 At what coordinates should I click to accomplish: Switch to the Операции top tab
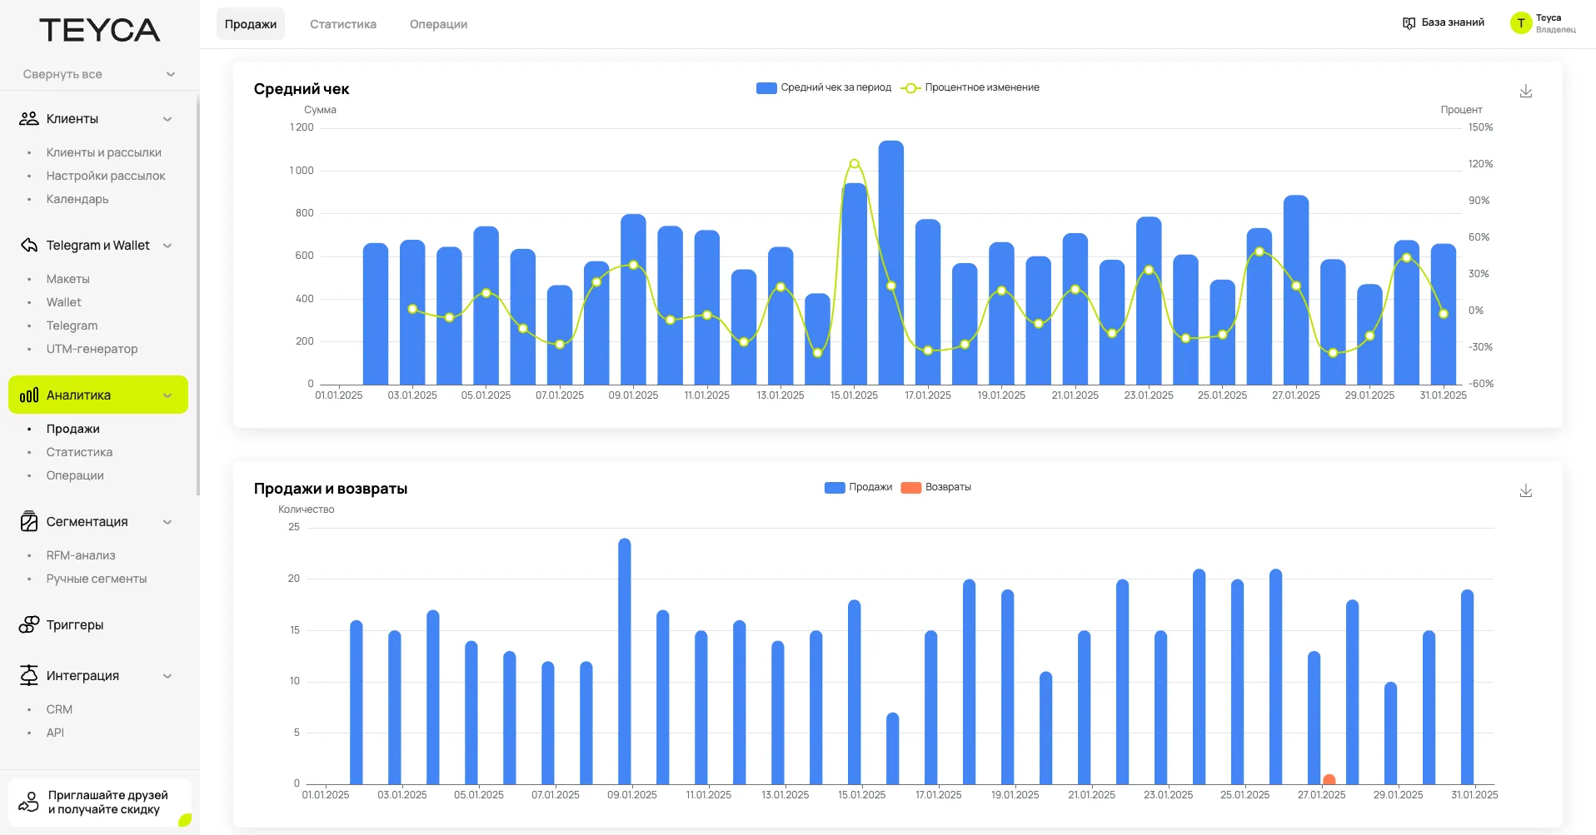[438, 24]
